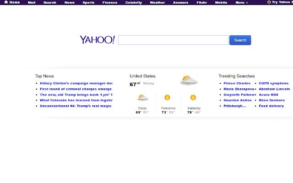Screen dimensions: 293x183
Task: Search trending topic COPD symptoms
Action: click(274, 83)
